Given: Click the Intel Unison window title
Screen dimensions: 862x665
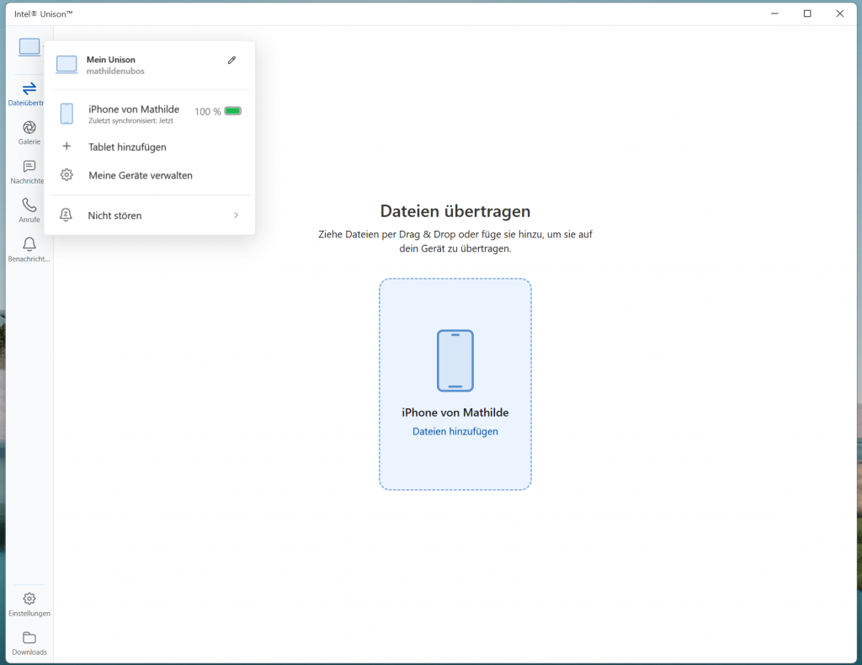Looking at the screenshot, I should pyautogui.click(x=44, y=13).
